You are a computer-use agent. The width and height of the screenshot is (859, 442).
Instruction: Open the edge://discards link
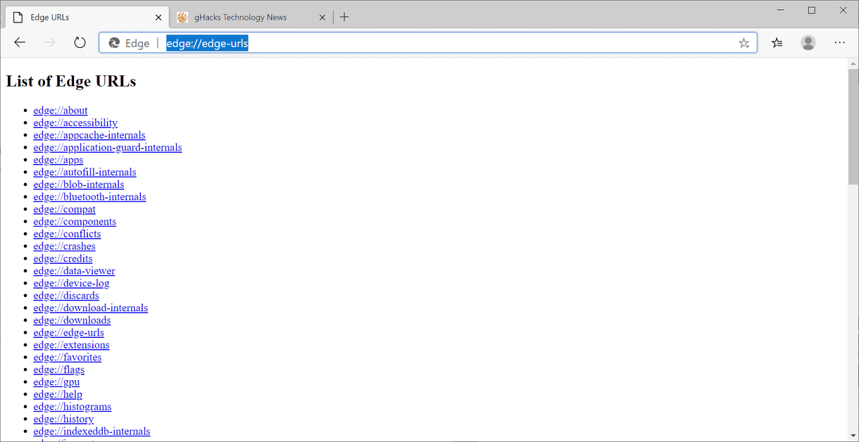(66, 295)
